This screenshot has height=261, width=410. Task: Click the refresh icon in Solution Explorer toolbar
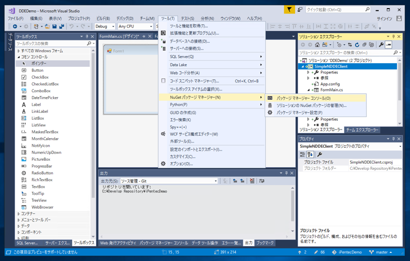[357, 45]
